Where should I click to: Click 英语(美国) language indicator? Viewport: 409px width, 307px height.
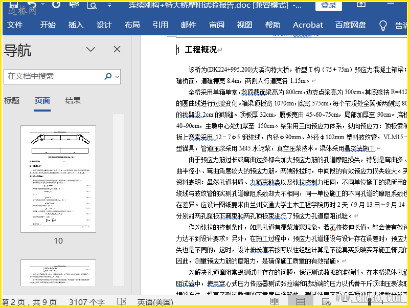(155, 302)
